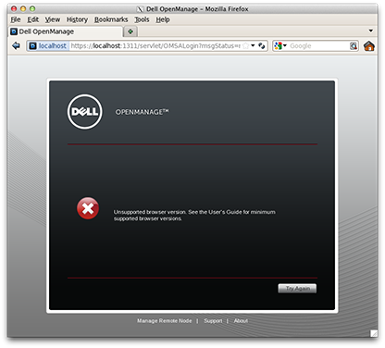Click the X11 icon in title bar
The width and height of the screenshot is (385, 348).
141,9
